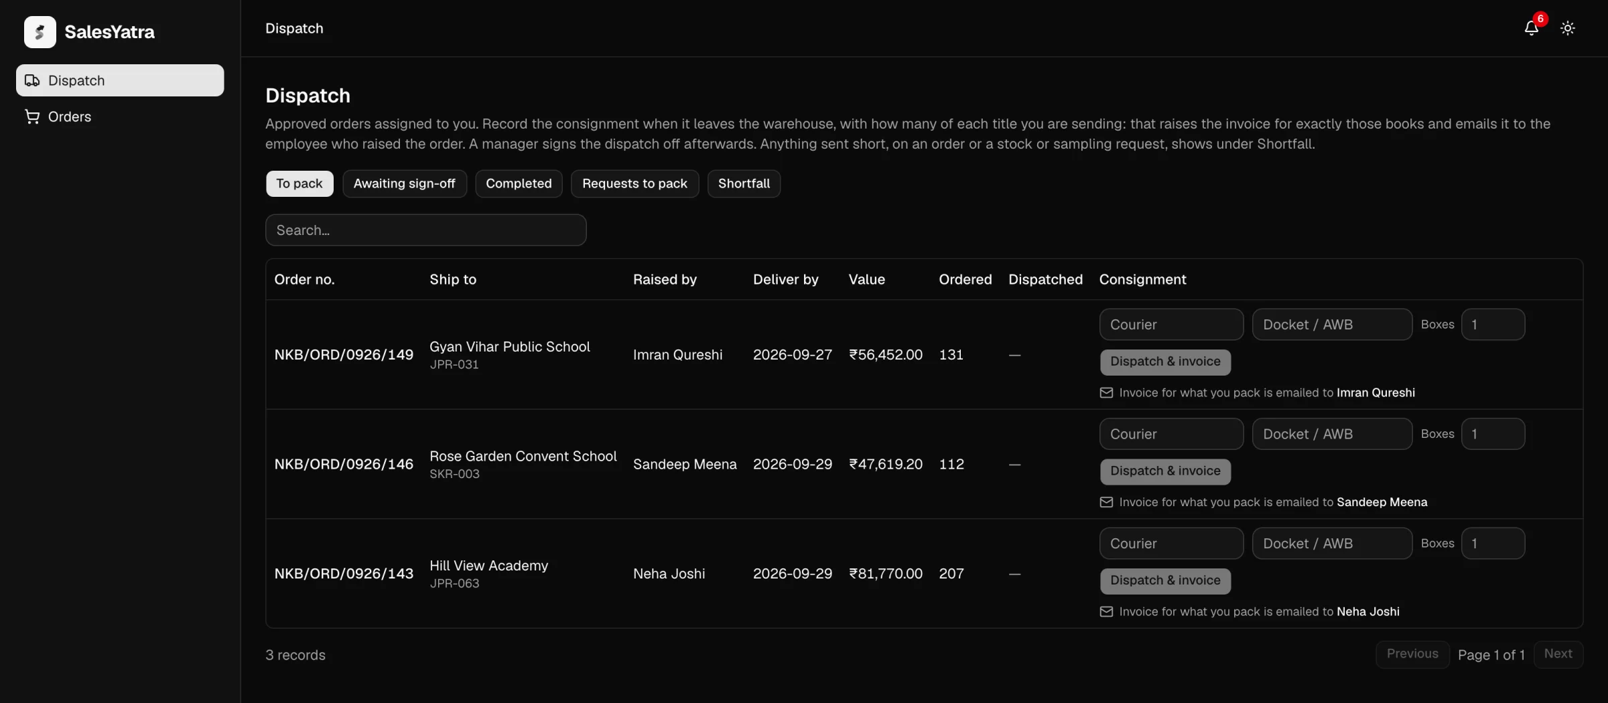
Task: Click the Next page button
Action: [x=1558, y=654]
